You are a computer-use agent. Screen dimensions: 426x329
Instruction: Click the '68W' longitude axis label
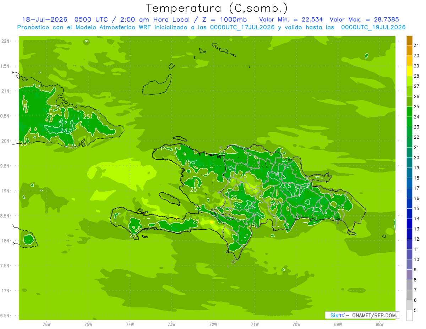pyautogui.click(x=379, y=324)
